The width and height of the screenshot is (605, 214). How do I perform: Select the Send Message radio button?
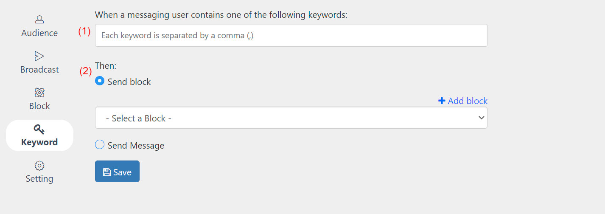click(x=100, y=145)
